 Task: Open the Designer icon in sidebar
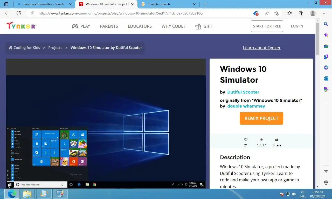tap(326, 89)
